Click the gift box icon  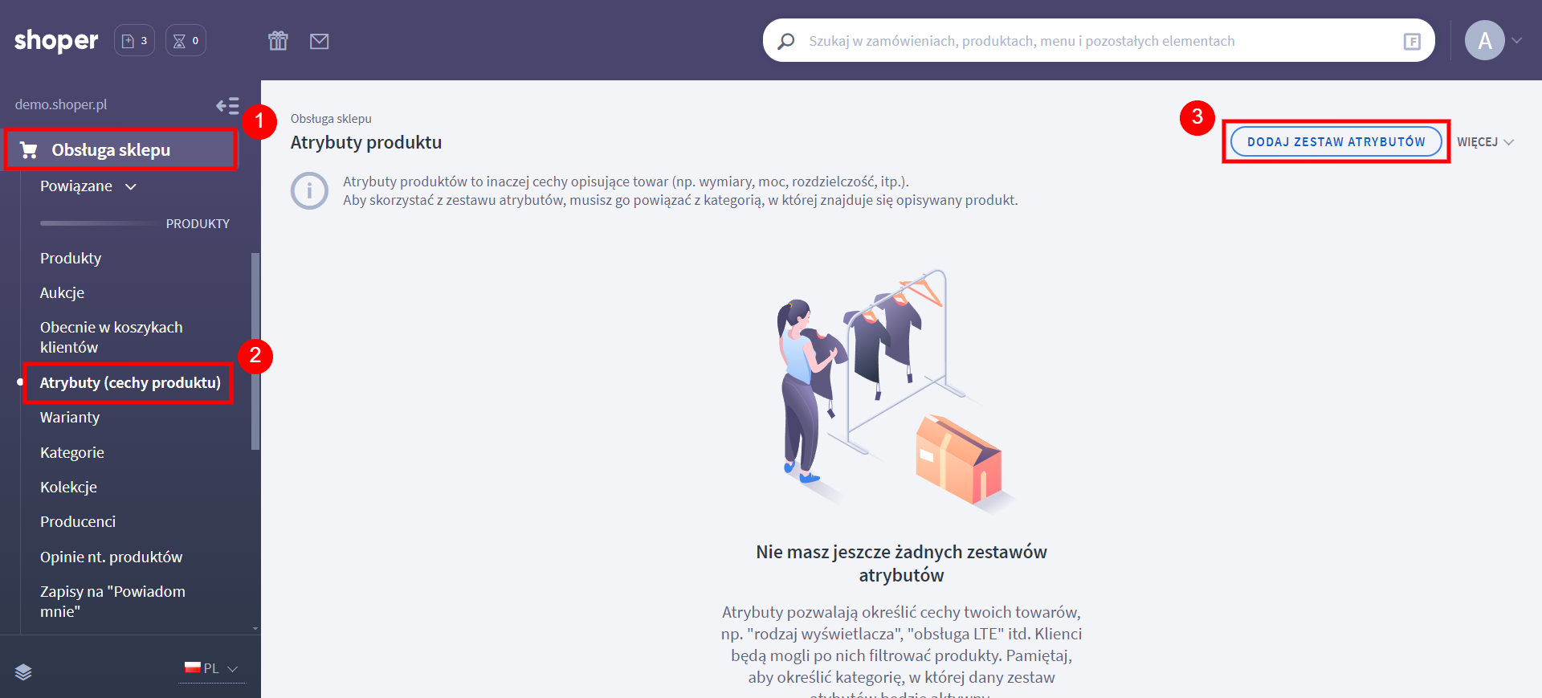(x=278, y=41)
